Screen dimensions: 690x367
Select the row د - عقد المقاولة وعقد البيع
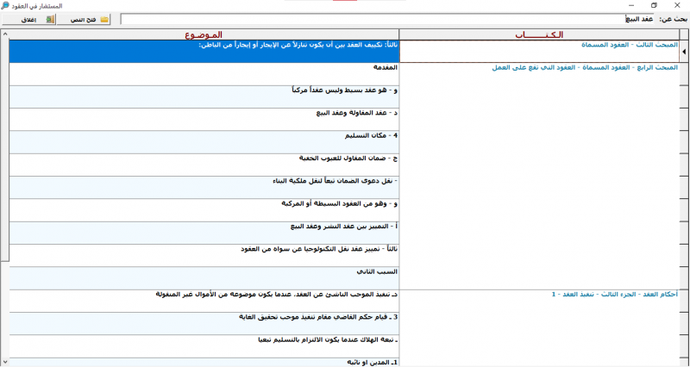(x=204, y=120)
